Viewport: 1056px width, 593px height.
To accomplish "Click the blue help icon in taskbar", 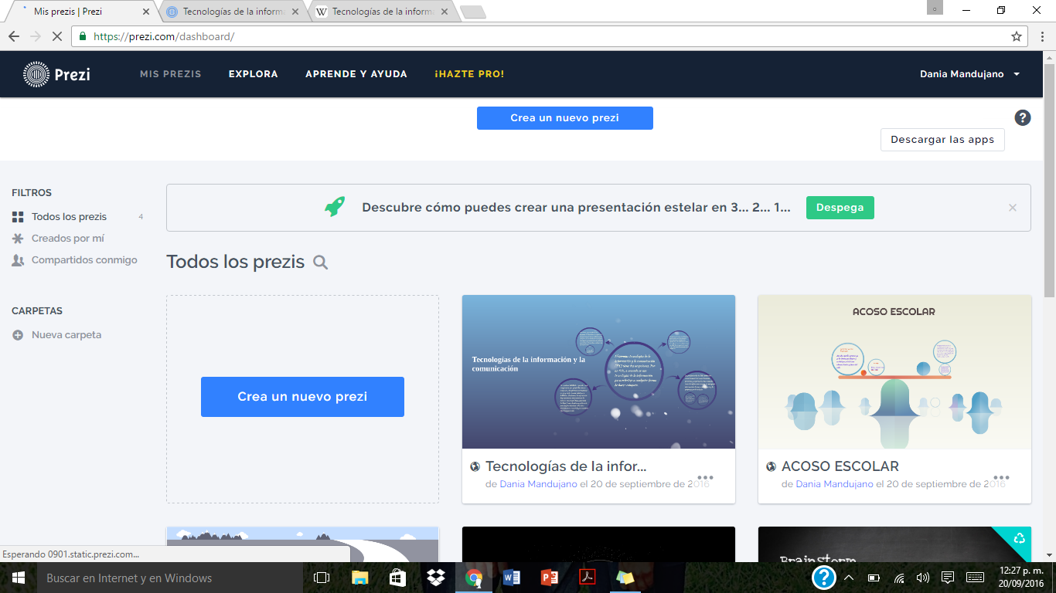I will pyautogui.click(x=824, y=578).
